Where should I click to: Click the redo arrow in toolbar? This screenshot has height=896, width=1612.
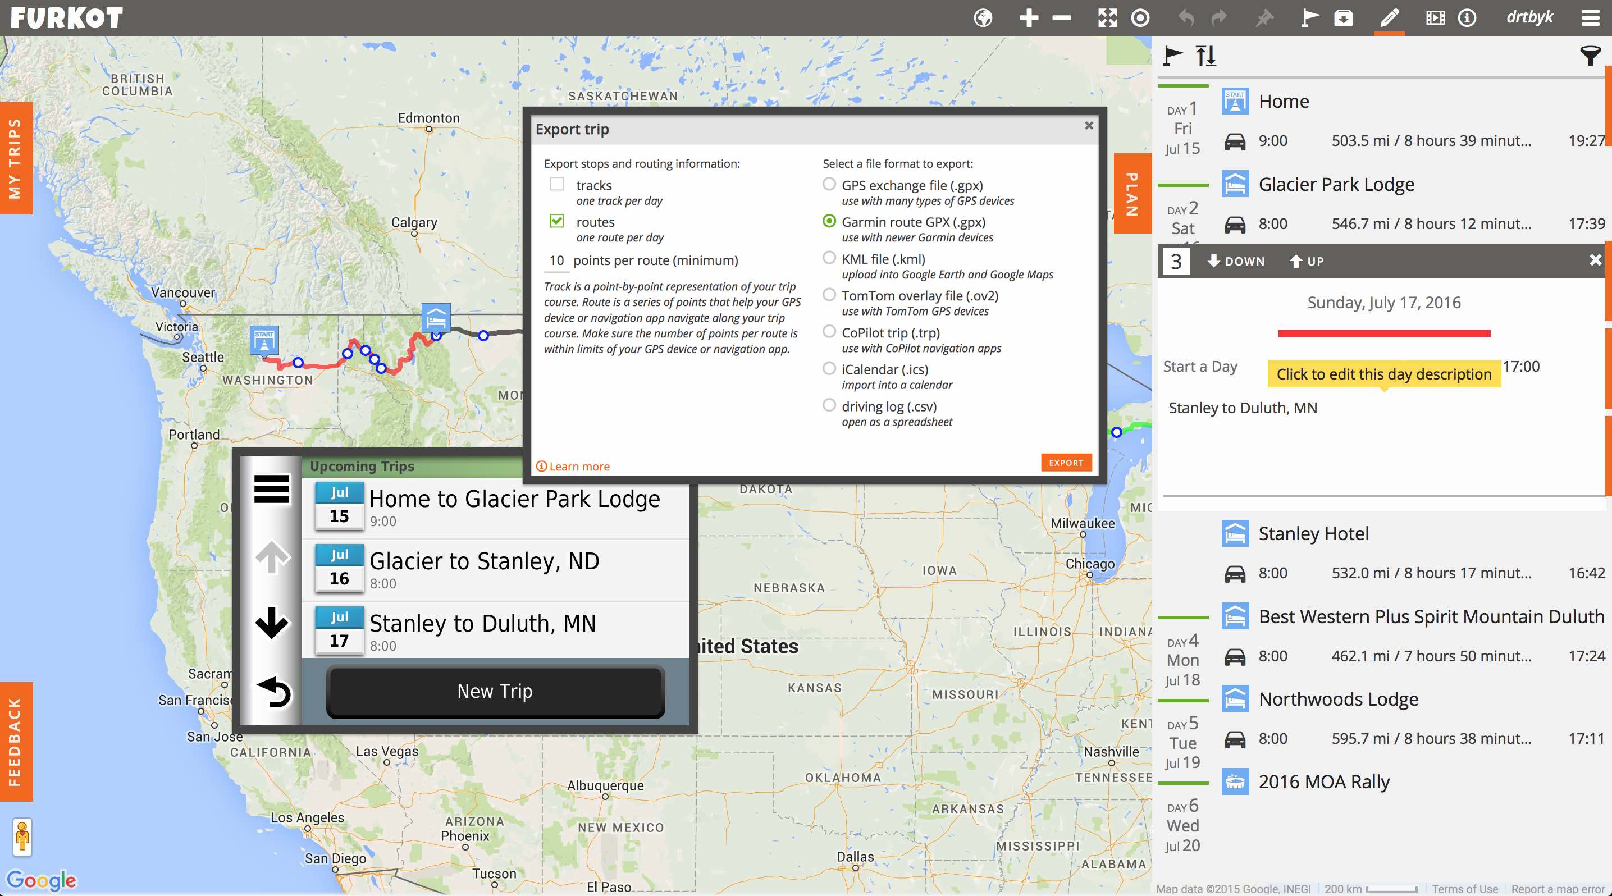tap(1218, 18)
